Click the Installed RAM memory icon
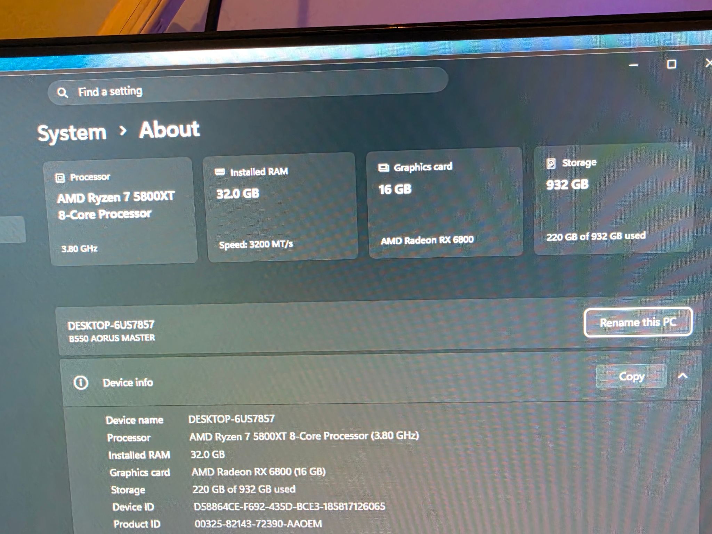Viewport: 712px width, 534px height. pyautogui.click(x=220, y=172)
